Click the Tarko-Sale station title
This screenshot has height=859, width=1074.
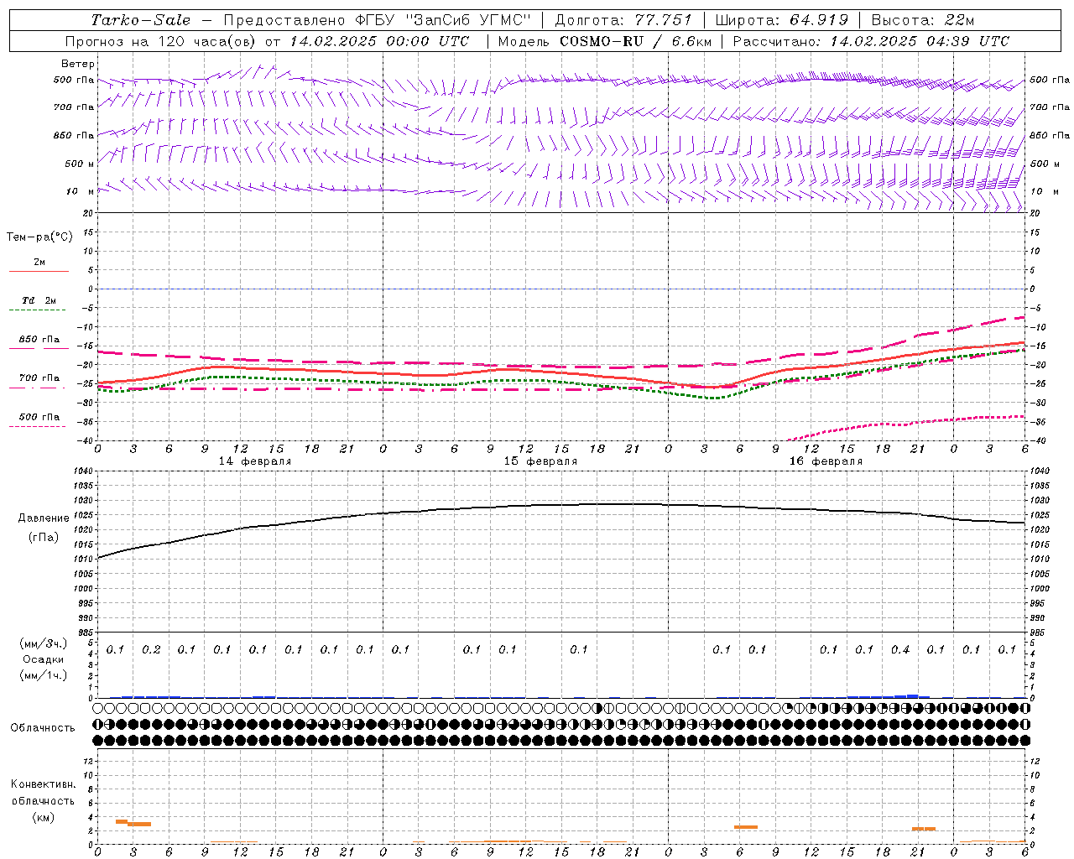[x=140, y=20]
